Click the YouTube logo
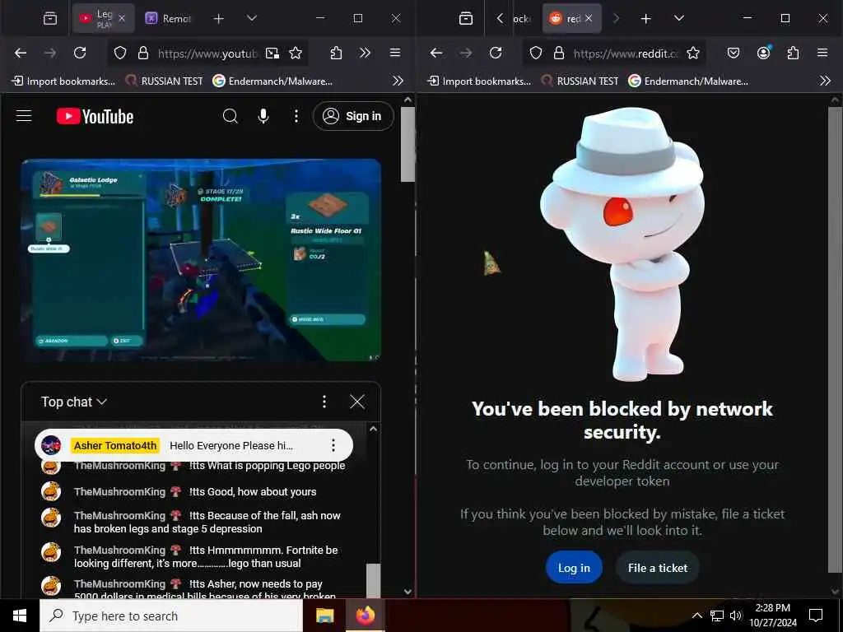843x632 pixels. click(x=95, y=117)
